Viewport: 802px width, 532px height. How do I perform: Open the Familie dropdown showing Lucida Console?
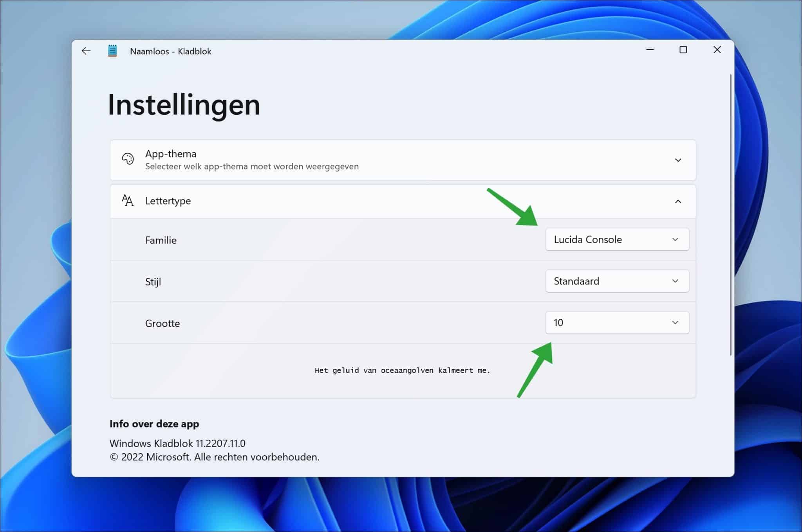point(617,239)
